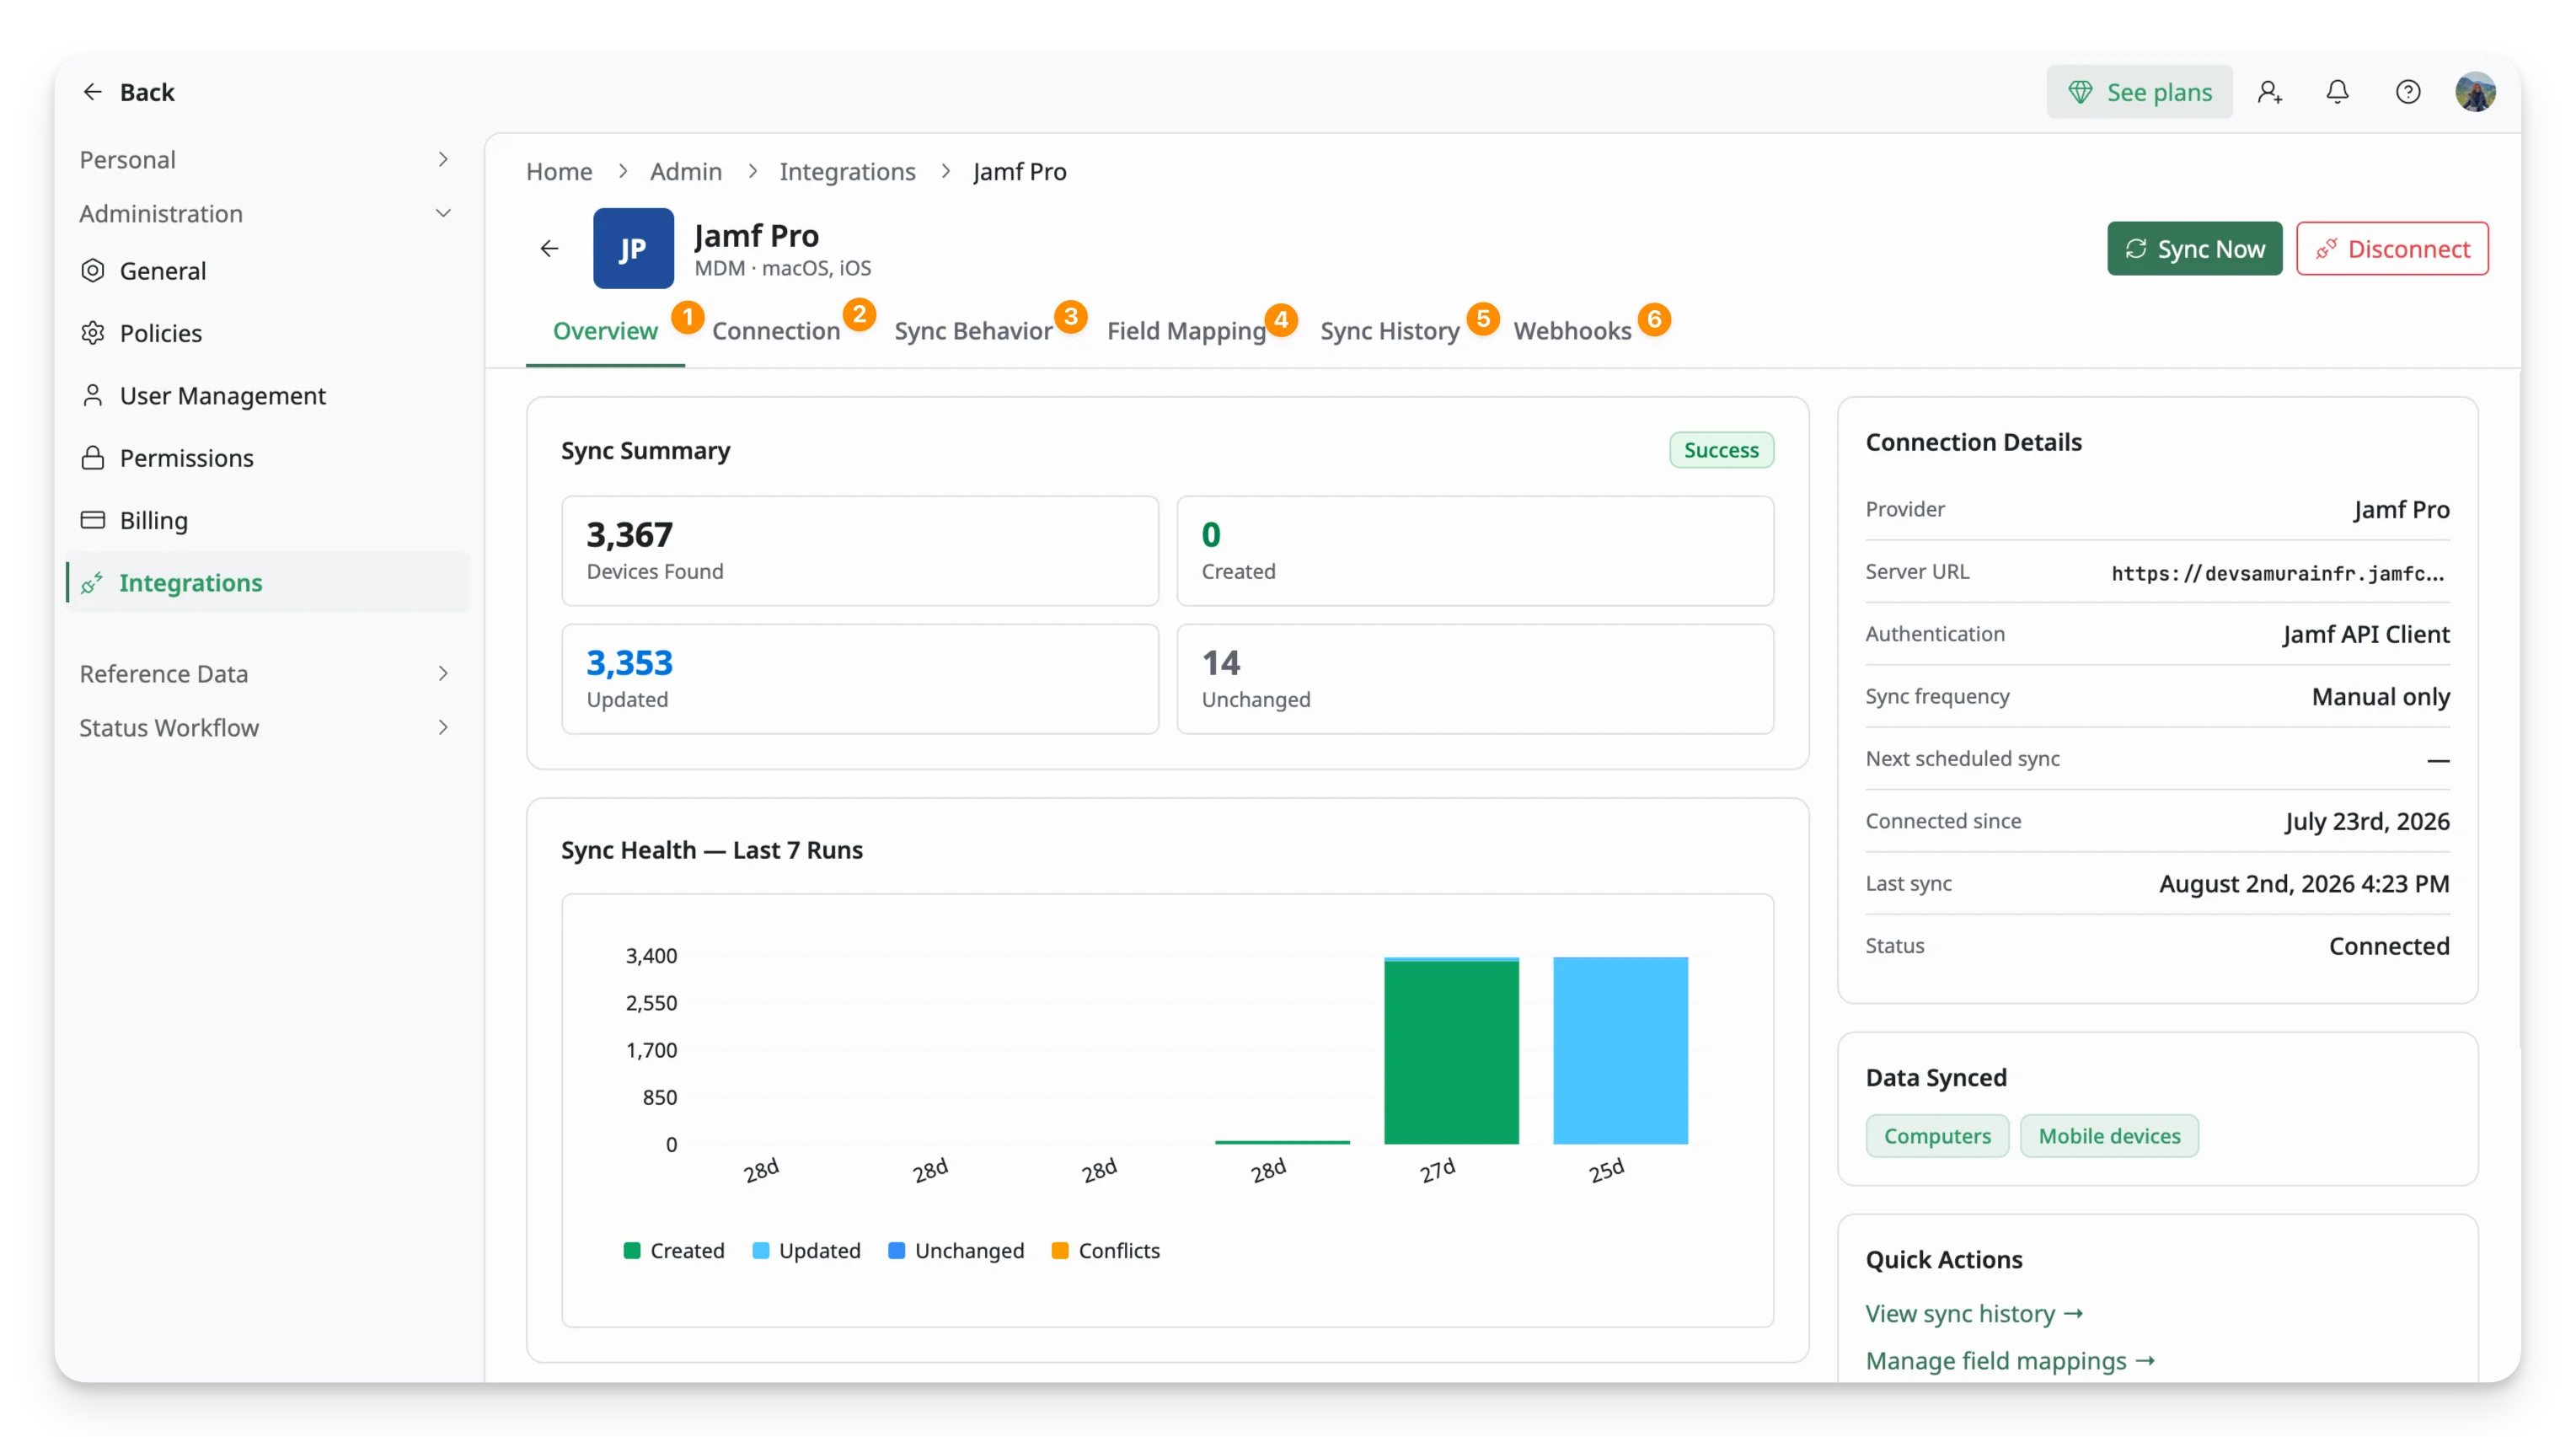The height and width of the screenshot is (1437, 2576).
Task: Click the back arrow beside the JP logo
Action: pos(549,248)
